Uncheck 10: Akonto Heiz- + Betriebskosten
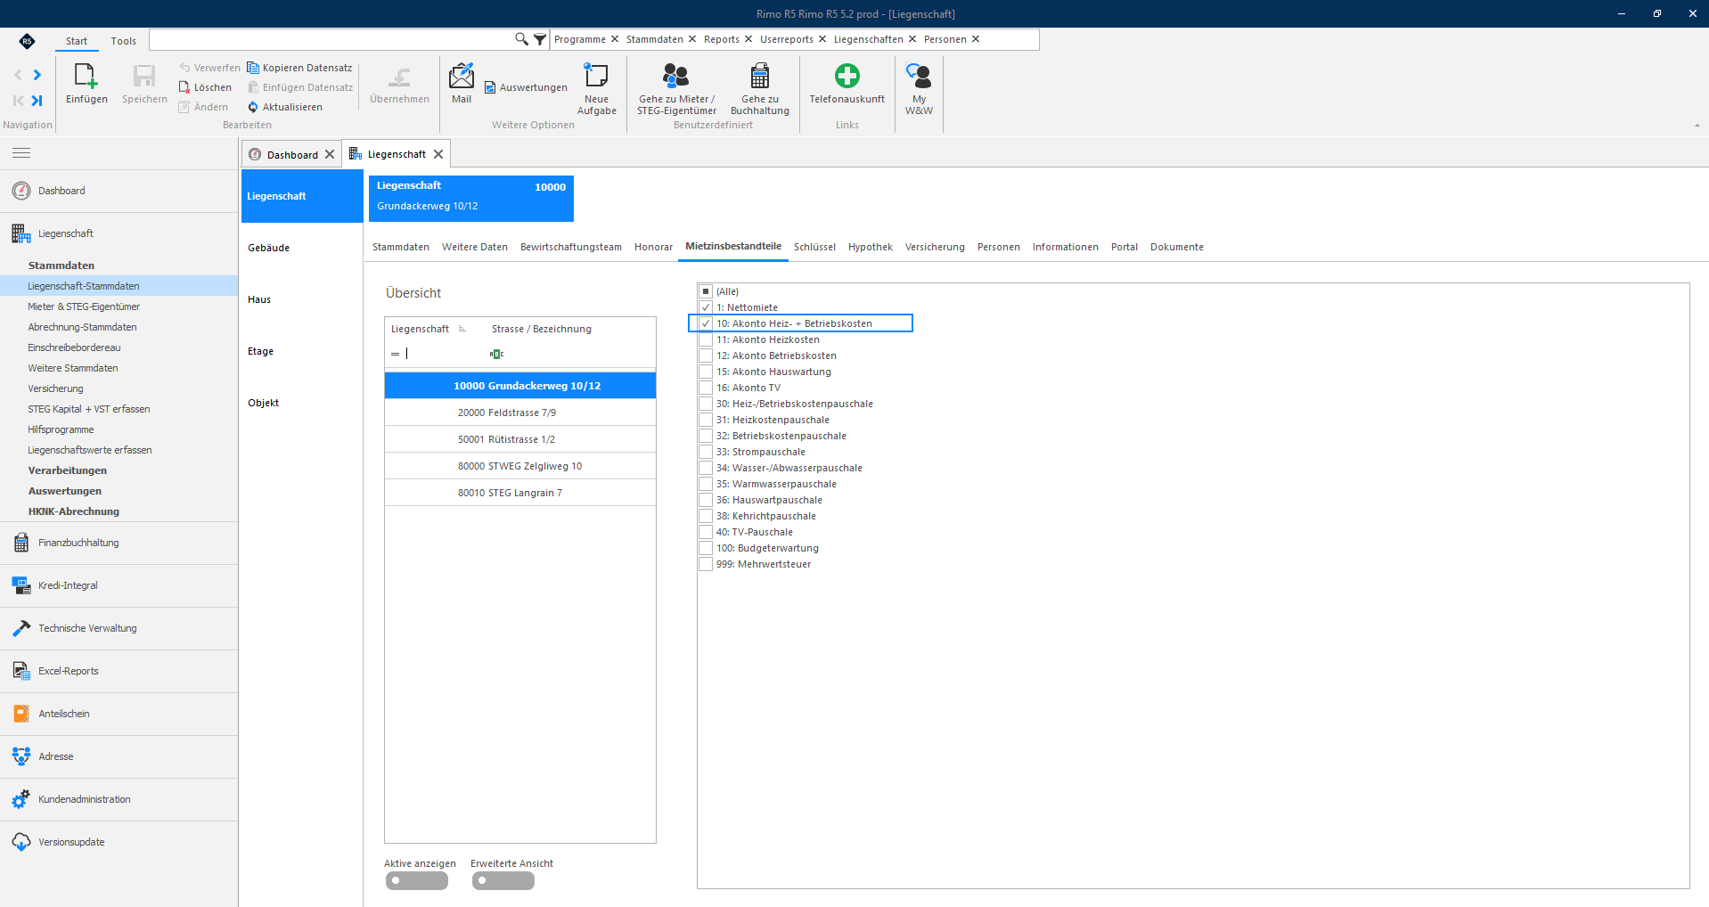Screen dimensions: 1709x907 tap(706, 323)
